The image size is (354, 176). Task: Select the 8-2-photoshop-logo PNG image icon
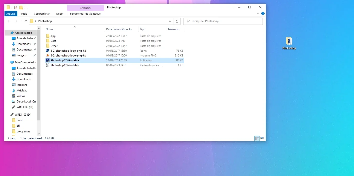[x=48, y=55]
